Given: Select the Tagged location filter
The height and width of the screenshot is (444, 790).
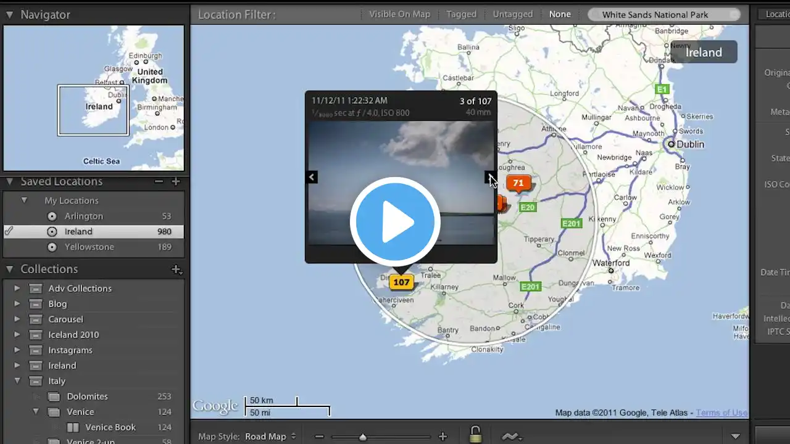Looking at the screenshot, I should [462, 14].
